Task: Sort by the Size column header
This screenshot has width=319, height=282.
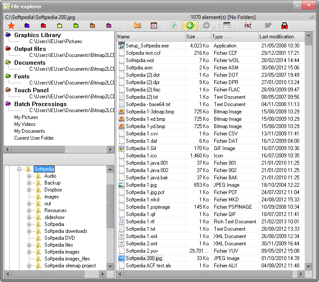Action: pyautogui.click(x=198, y=37)
